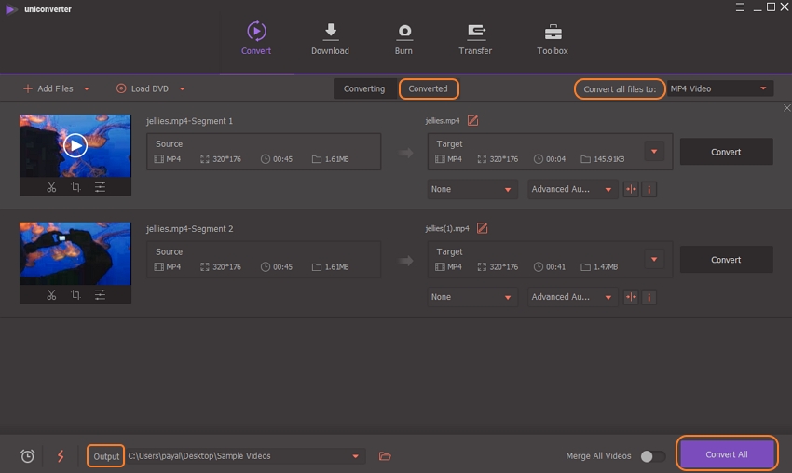Toggle the Merge All Videos switch
The width and height of the screenshot is (792, 473).
pos(653,456)
